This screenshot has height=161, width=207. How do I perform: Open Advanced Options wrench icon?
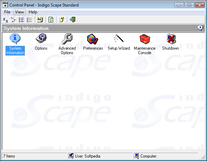67,39
